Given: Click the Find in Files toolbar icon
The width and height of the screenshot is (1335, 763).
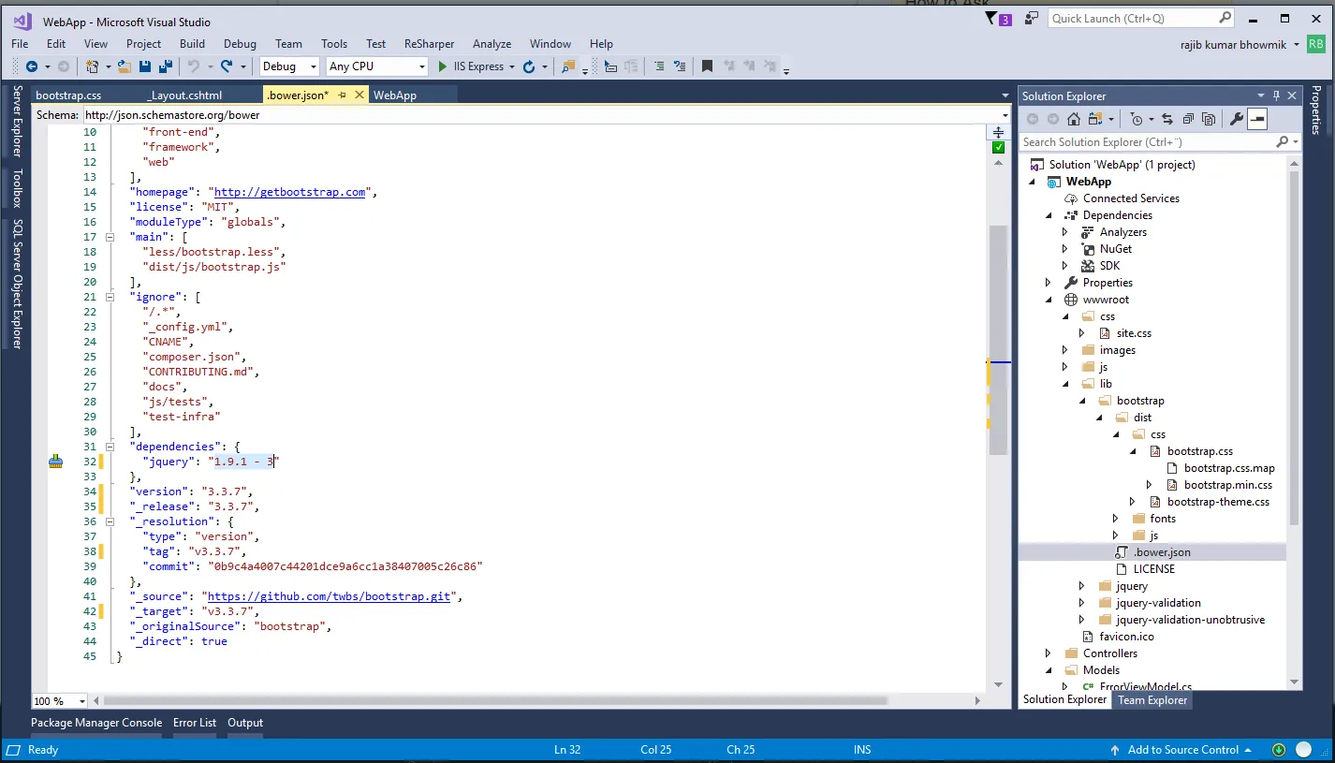Looking at the screenshot, I should (x=567, y=66).
